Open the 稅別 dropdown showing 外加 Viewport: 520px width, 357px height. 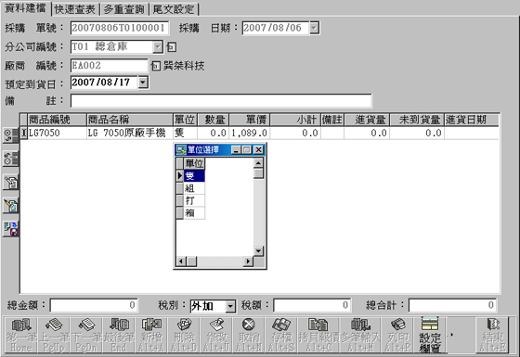(230, 306)
